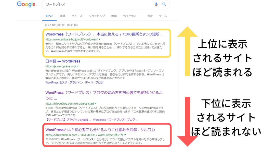Screen dimensions: 261x147
Task: Click the snippet starting WordPress のご紹介
Action: (x=105, y=74)
